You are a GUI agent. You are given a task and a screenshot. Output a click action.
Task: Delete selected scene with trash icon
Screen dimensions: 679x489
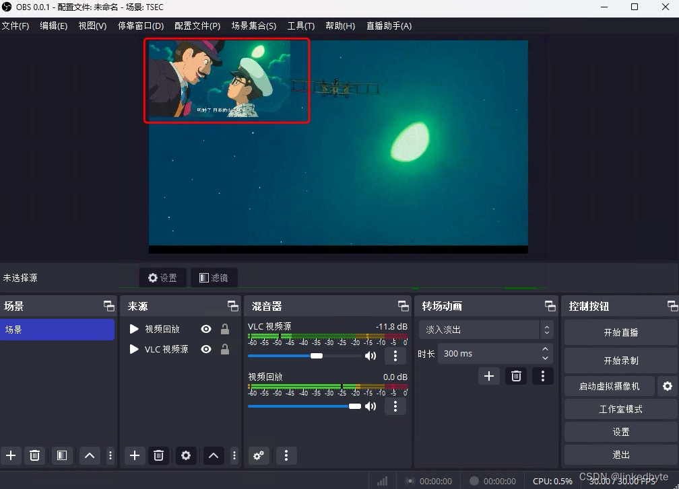coord(34,455)
